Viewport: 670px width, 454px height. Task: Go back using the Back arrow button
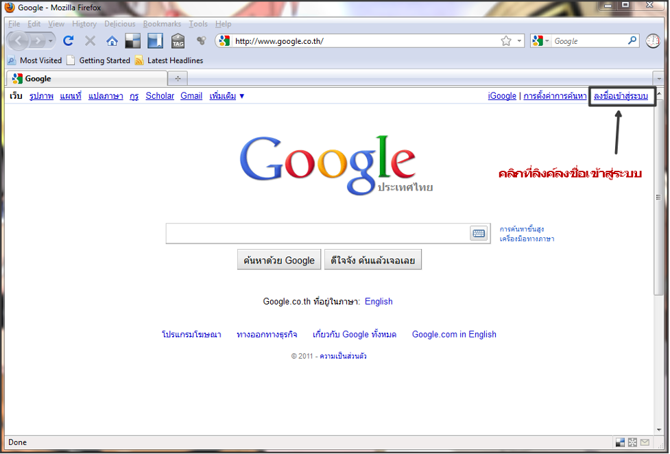[x=19, y=41]
